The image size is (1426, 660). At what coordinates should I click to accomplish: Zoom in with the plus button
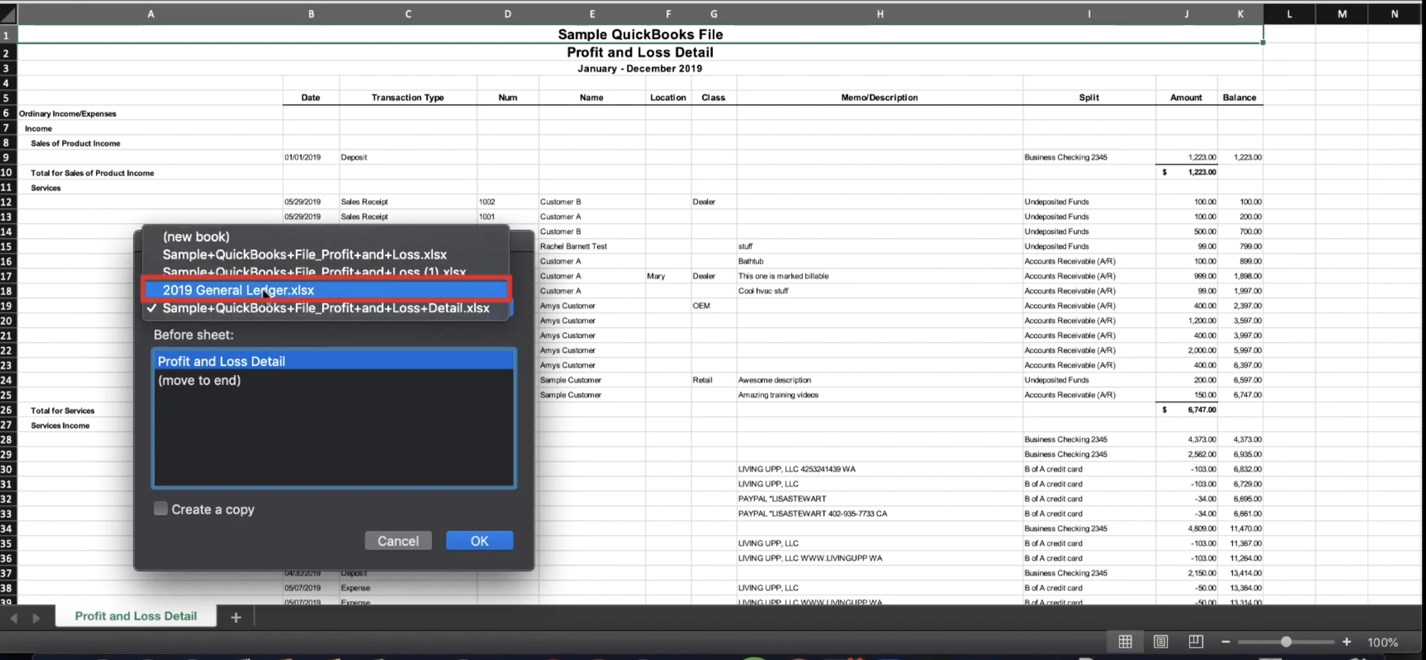1346,642
